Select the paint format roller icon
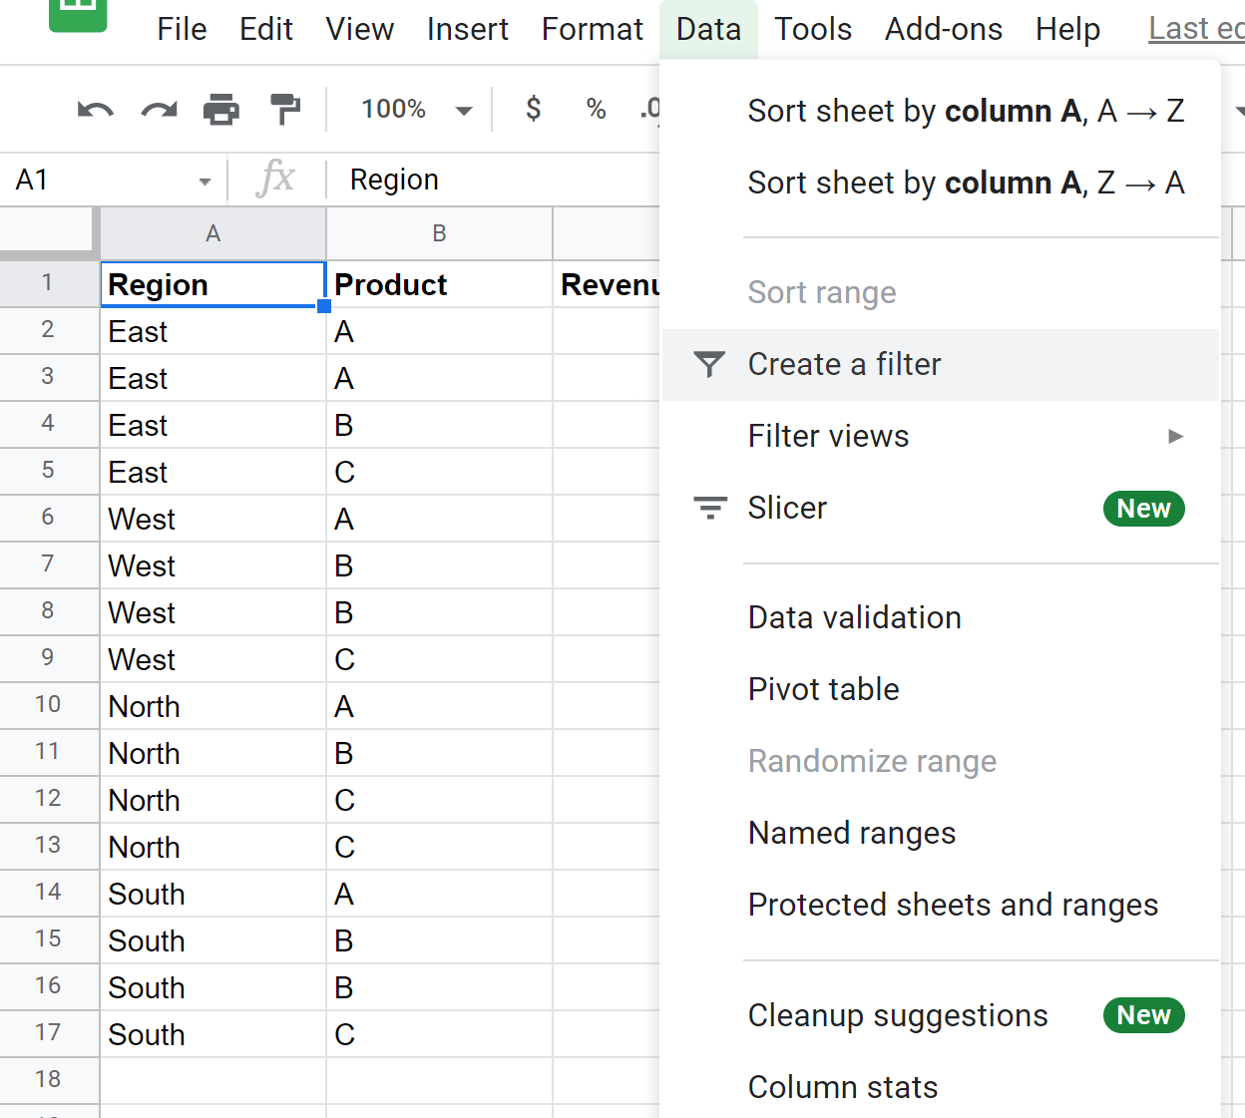Screen dimensions: 1245x1118 point(285,110)
